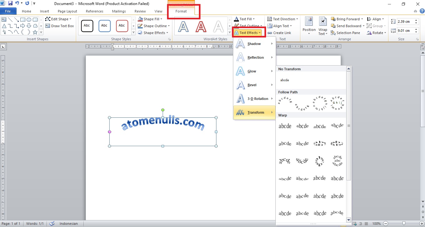Screen dimensions: 425x227
Task: Click the Zoom In plus button
Action: 422,224
